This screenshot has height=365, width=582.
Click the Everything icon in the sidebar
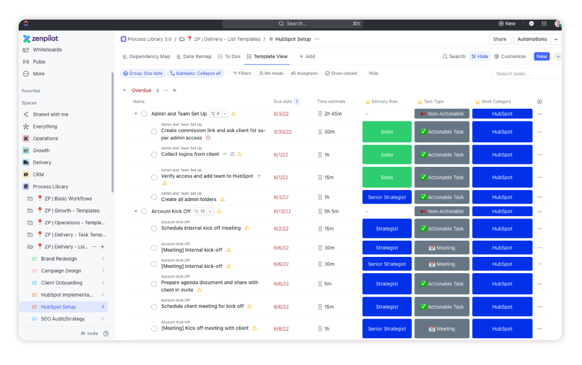pos(26,126)
